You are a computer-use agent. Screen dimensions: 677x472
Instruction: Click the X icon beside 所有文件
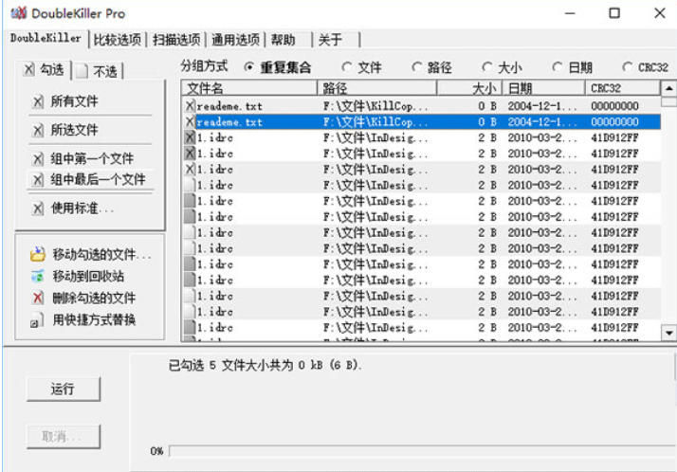(38, 101)
